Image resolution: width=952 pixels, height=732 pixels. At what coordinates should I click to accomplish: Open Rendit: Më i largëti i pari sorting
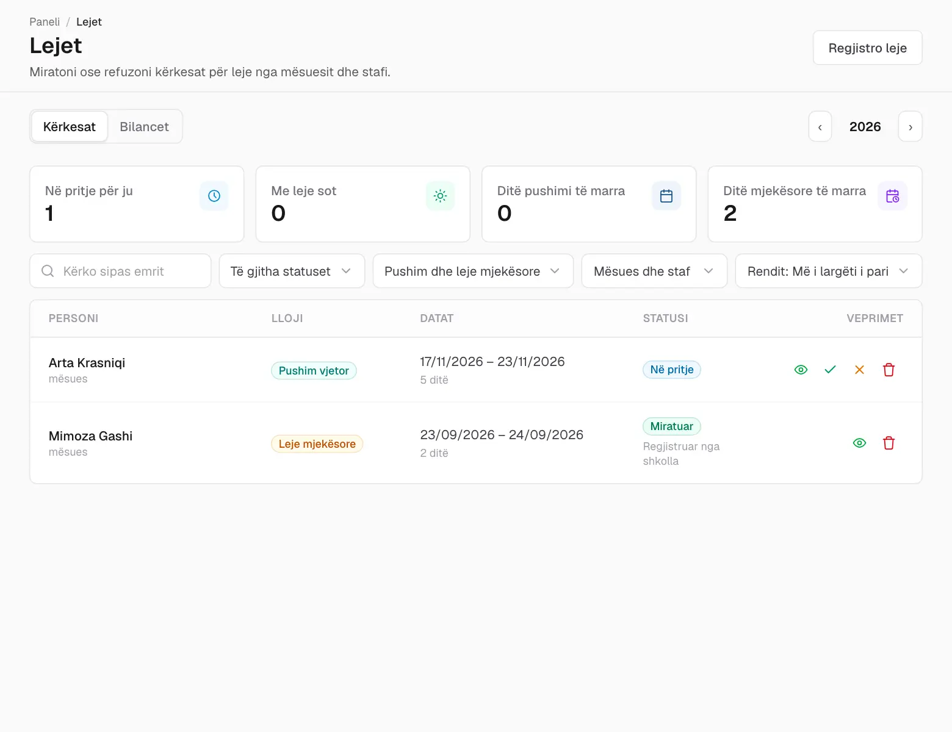[829, 271]
